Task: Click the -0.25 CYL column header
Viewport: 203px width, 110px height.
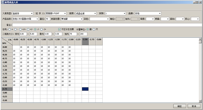Action: (23, 41)
